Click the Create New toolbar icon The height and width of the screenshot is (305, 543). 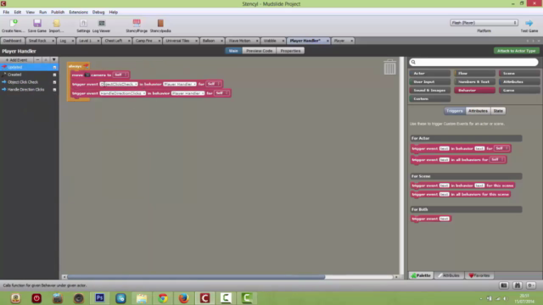pos(14,24)
